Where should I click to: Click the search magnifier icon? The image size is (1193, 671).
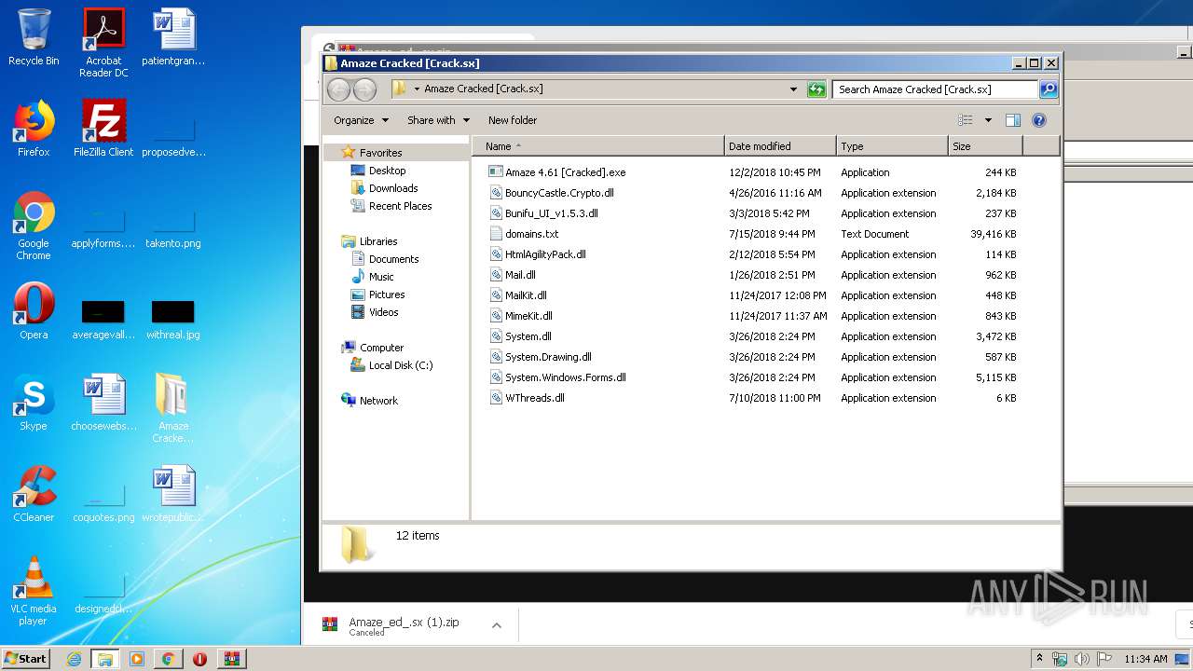coord(1049,89)
